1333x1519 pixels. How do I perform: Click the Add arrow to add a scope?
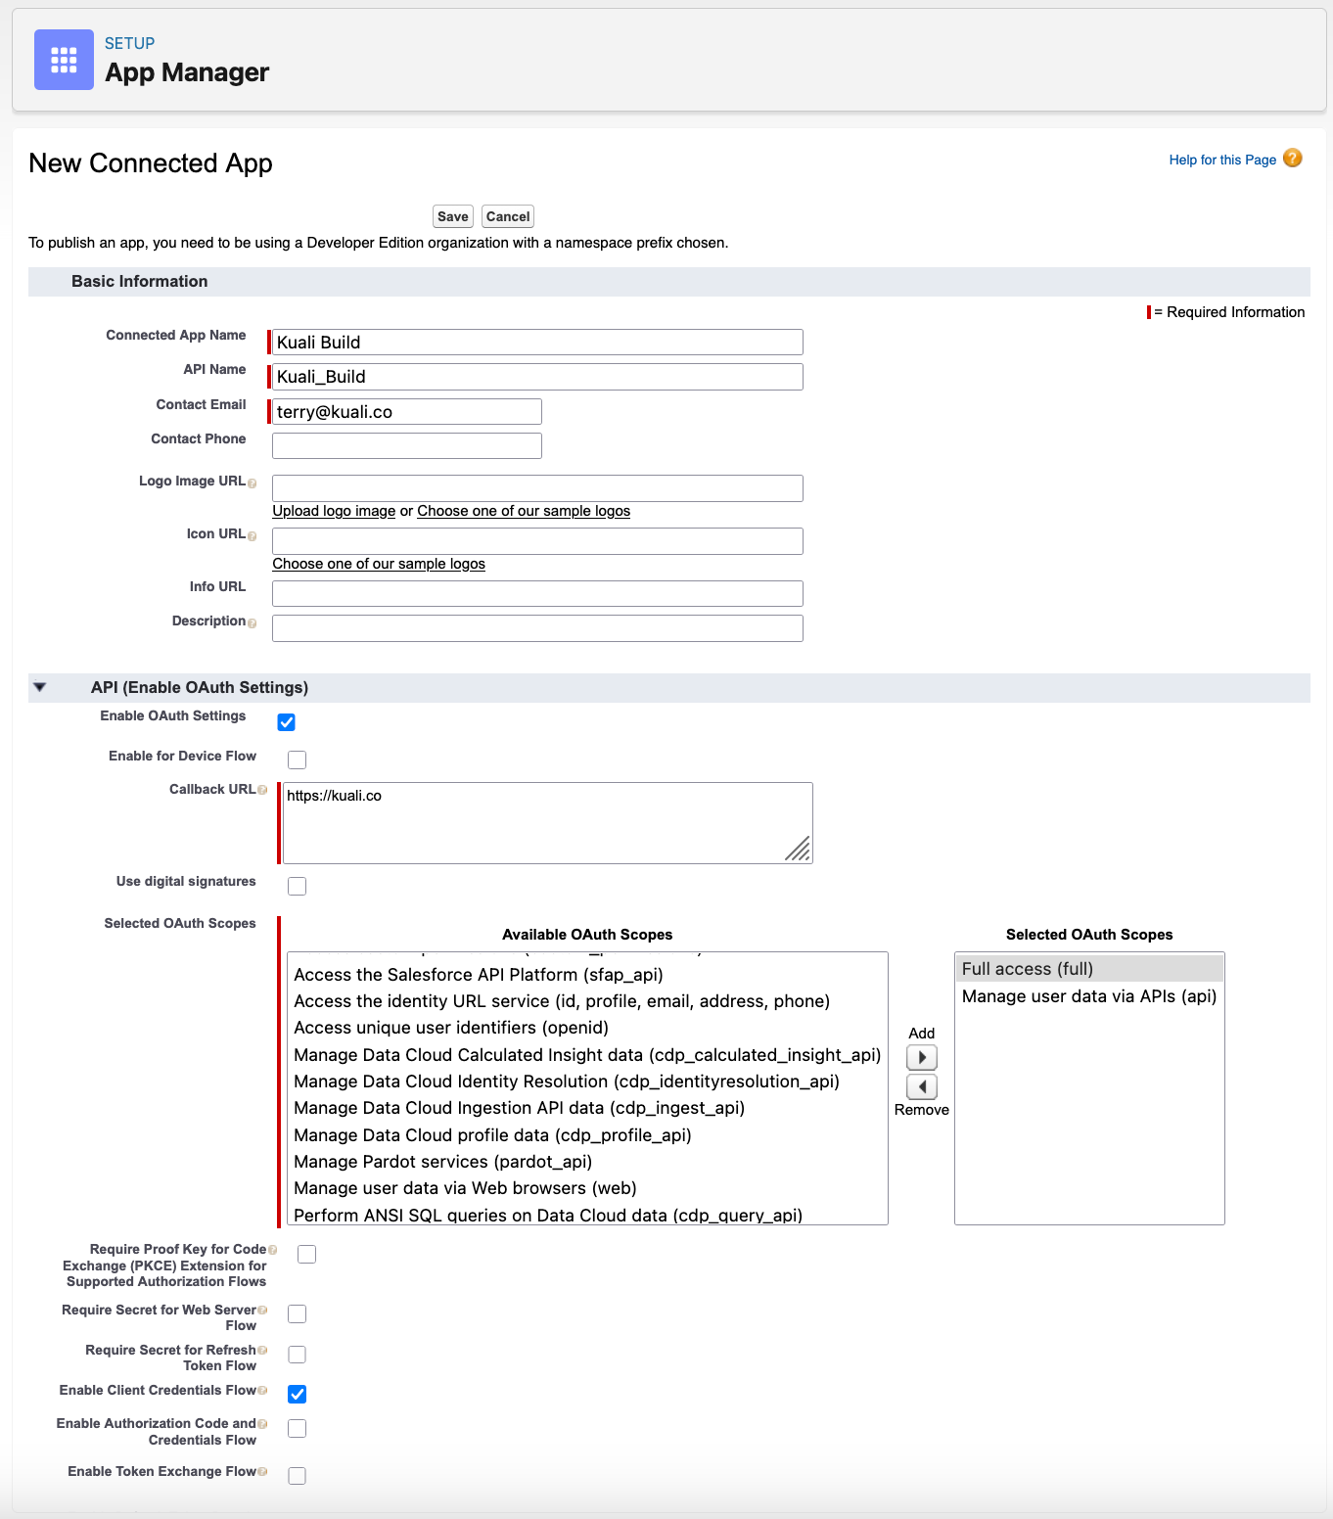click(921, 1057)
